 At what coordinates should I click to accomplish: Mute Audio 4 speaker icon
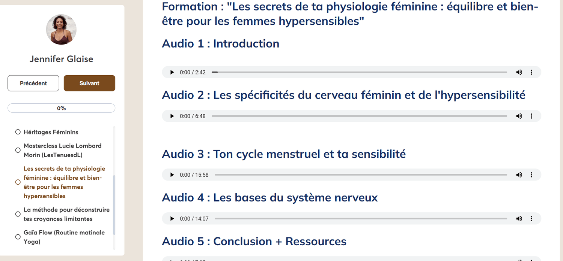pos(519,219)
